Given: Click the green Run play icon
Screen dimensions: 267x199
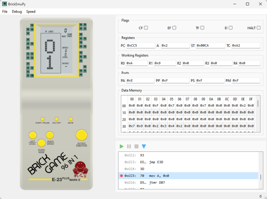Looking at the screenshot, I should [121, 146].
